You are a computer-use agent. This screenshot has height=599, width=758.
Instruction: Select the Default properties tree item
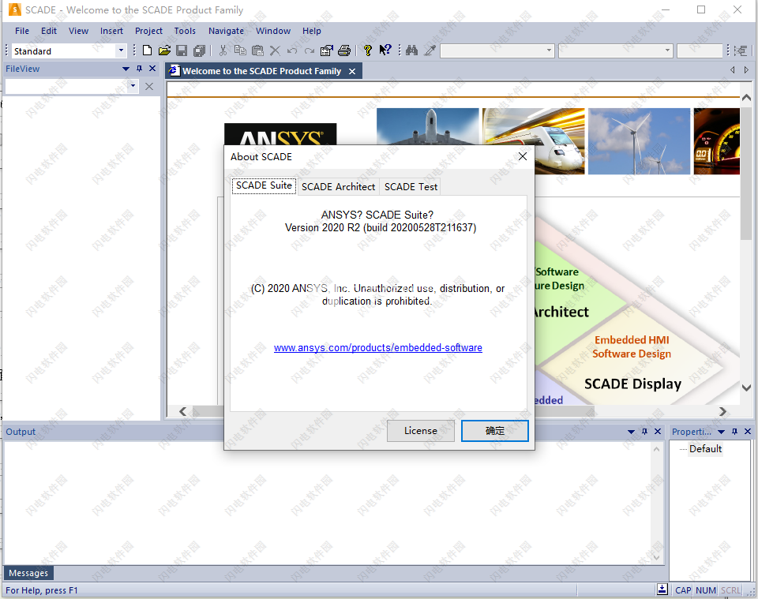pos(705,449)
